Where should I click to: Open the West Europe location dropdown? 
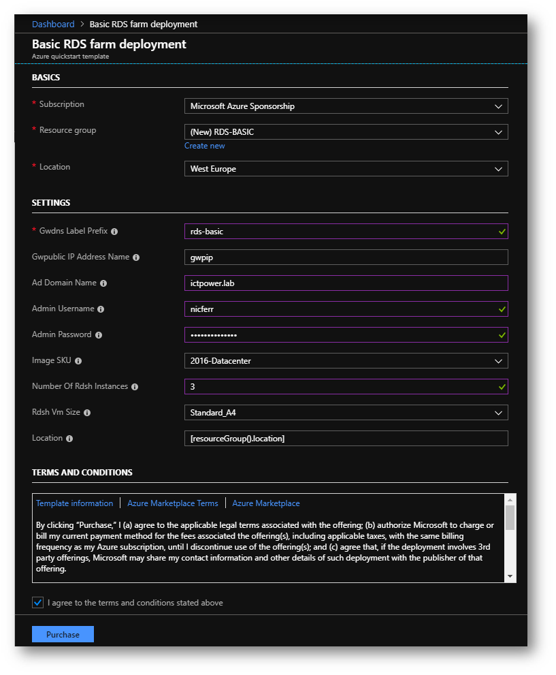(x=346, y=169)
